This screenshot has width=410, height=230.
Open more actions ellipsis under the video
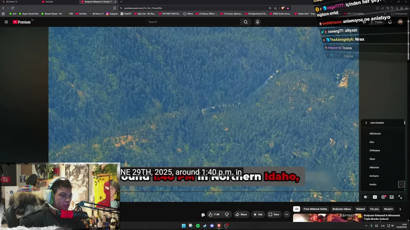click(287, 214)
